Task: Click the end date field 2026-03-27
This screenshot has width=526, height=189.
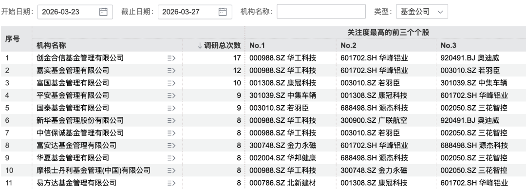Action: pos(195,12)
